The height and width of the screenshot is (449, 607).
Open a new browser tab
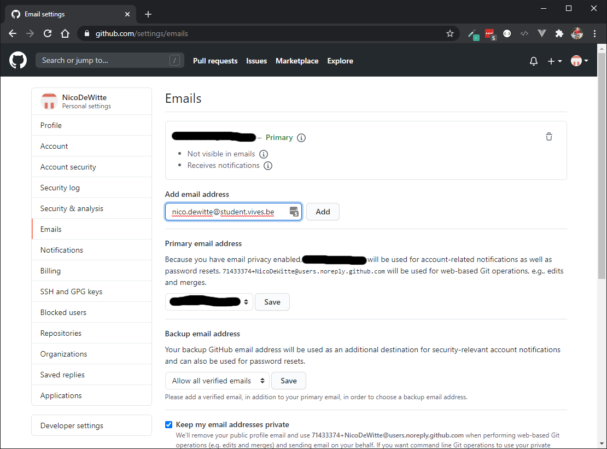[148, 14]
